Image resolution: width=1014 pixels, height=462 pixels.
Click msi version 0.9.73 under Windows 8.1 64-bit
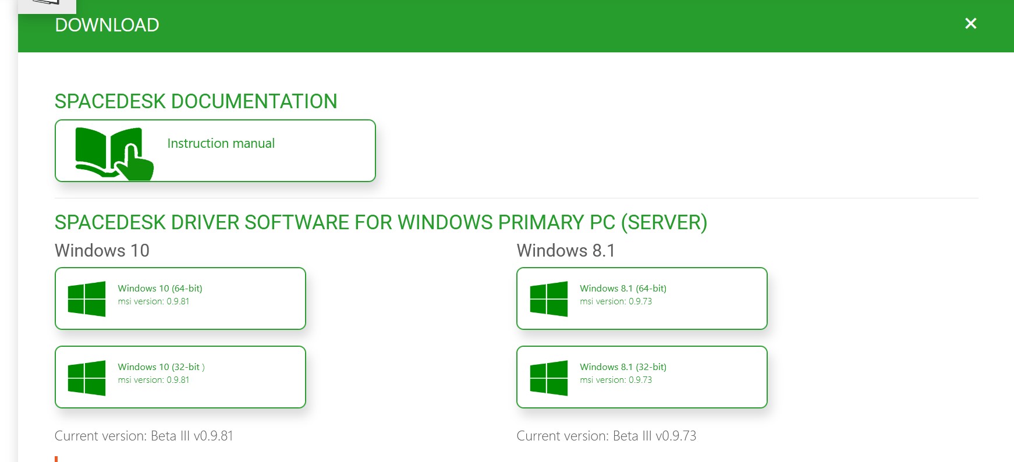coord(616,301)
